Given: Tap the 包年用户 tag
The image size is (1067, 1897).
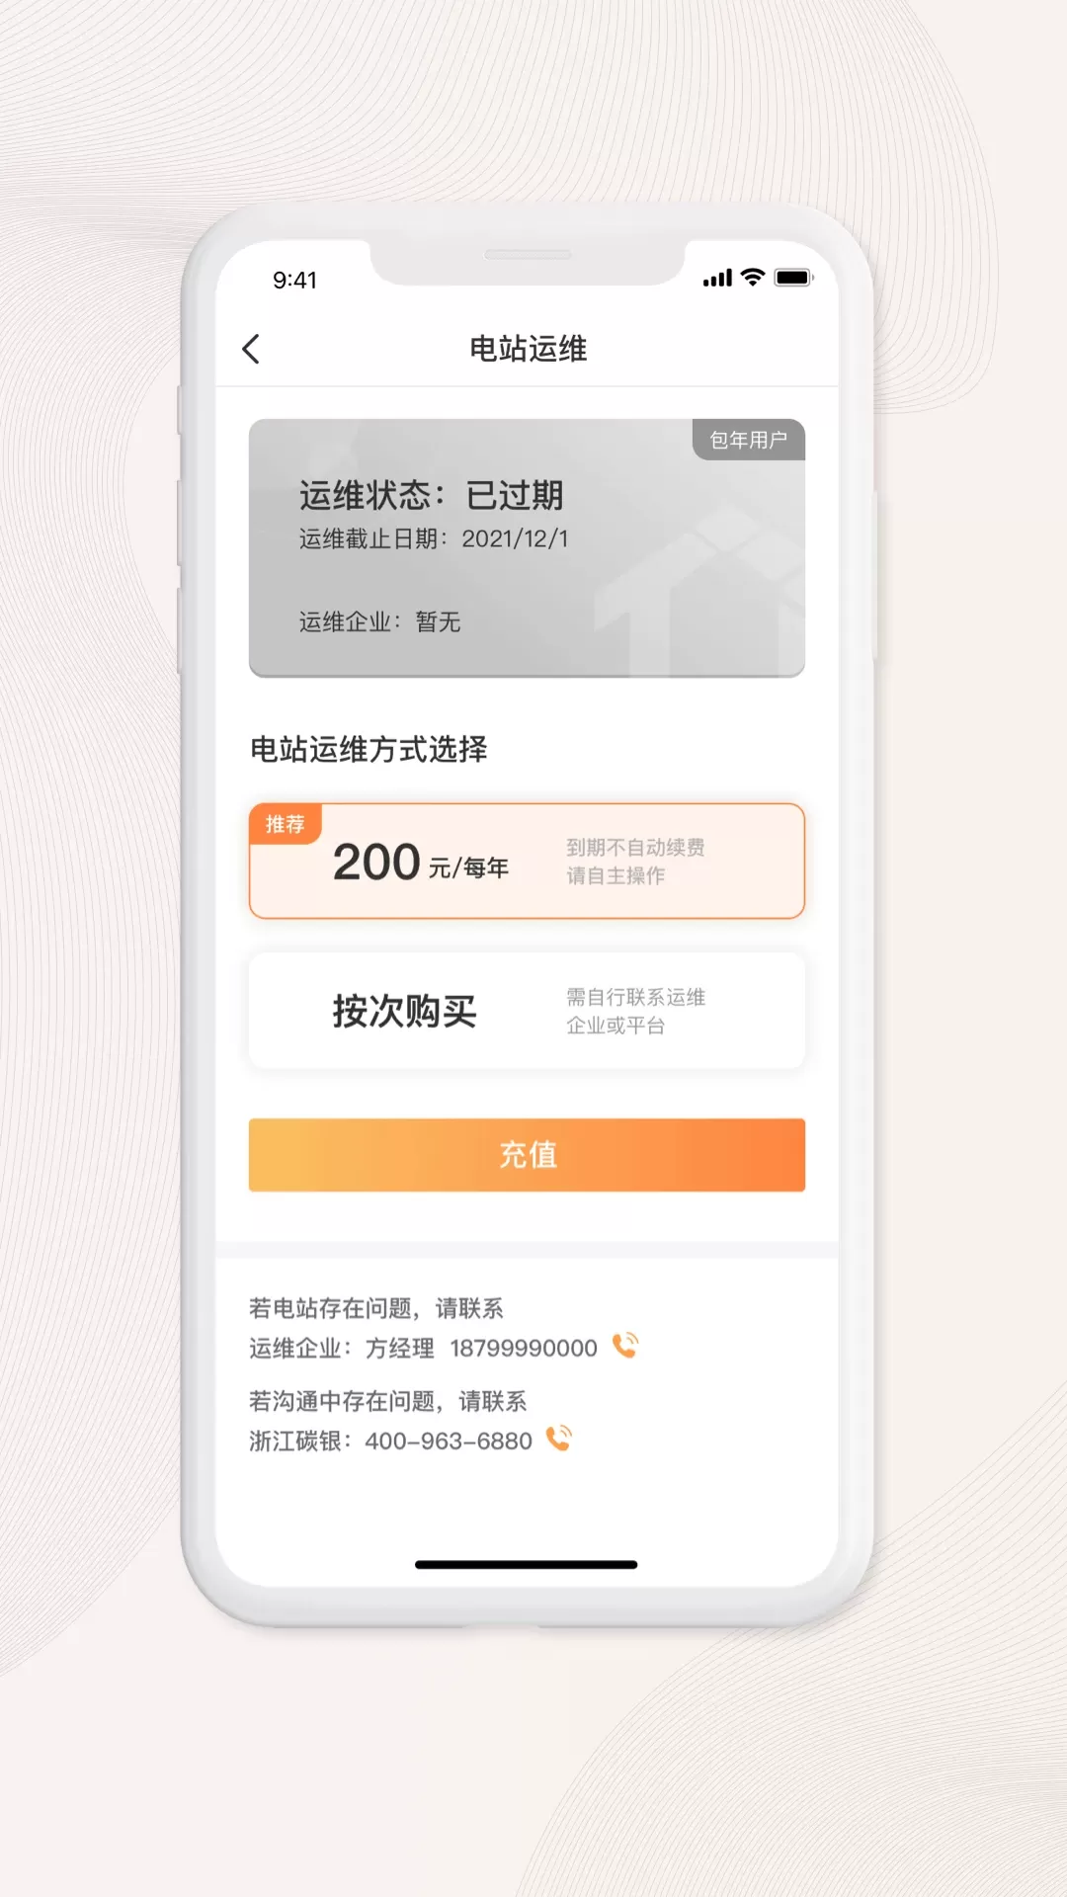Looking at the screenshot, I should point(749,440).
